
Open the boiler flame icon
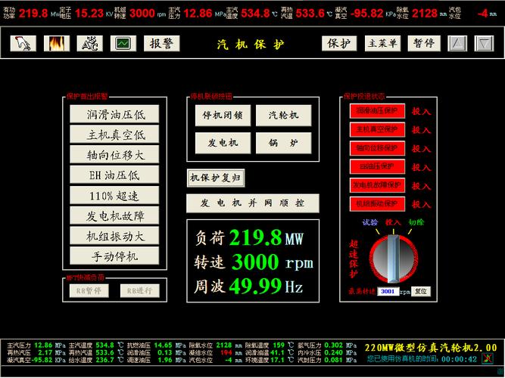[x=56, y=44]
